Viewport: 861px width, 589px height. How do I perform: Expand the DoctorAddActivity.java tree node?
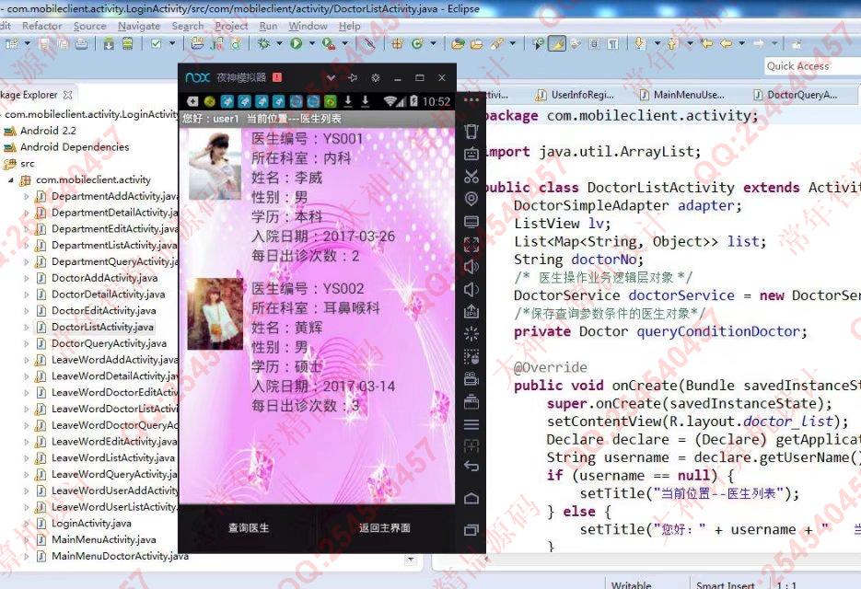pyautogui.click(x=26, y=278)
